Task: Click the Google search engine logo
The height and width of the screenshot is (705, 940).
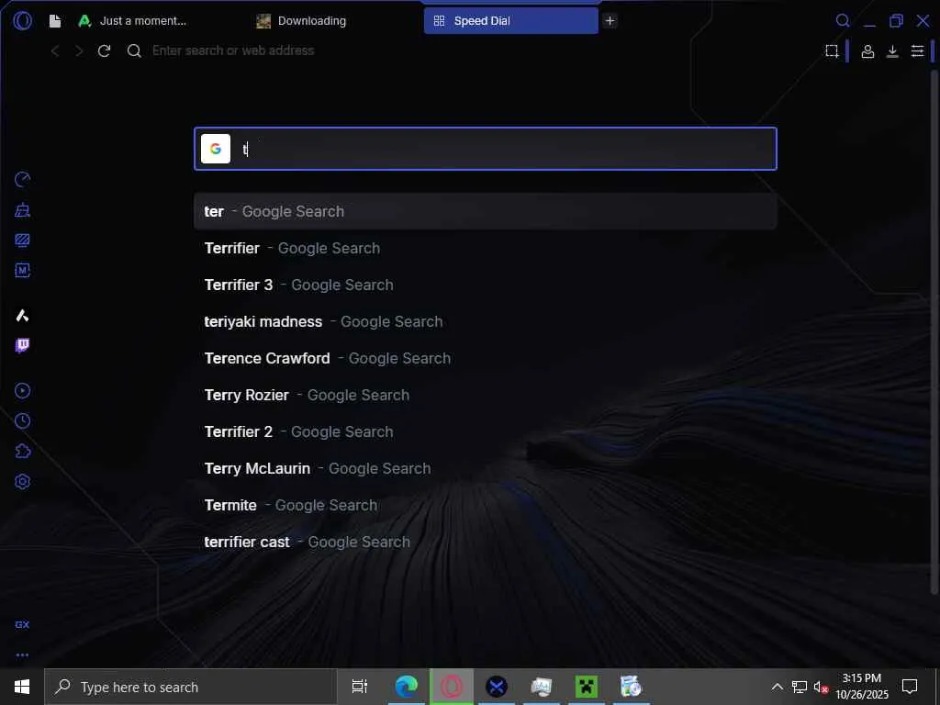Action: click(216, 149)
